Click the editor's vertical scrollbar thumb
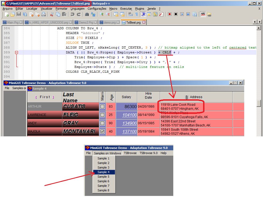Viewport: 263px width, 197px height. tap(259, 103)
